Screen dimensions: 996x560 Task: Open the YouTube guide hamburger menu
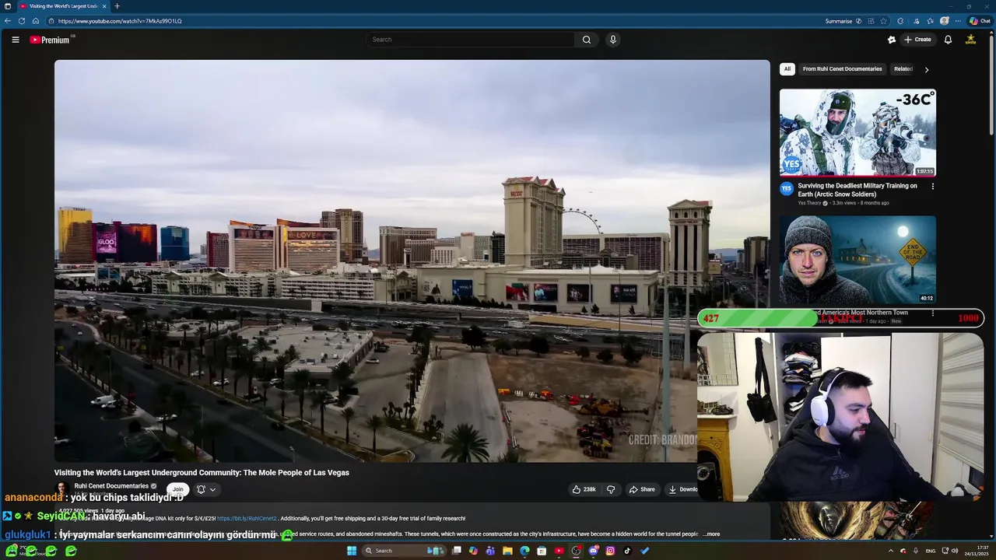point(15,40)
